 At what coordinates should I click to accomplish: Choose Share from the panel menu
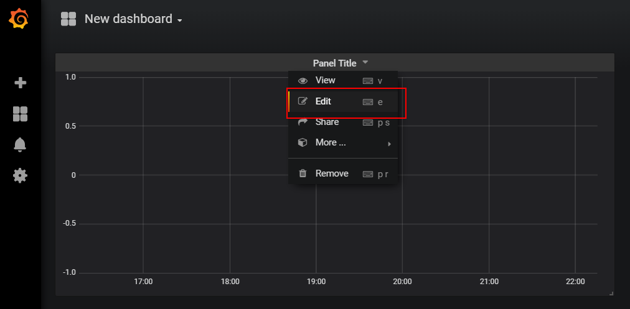[343, 122]
